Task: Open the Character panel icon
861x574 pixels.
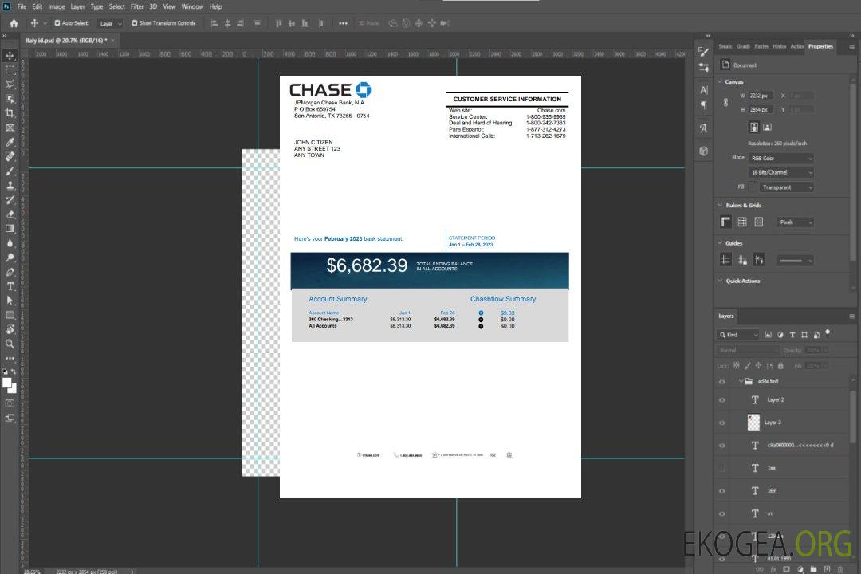Action: pyautogui.click(x=703, y=90)
